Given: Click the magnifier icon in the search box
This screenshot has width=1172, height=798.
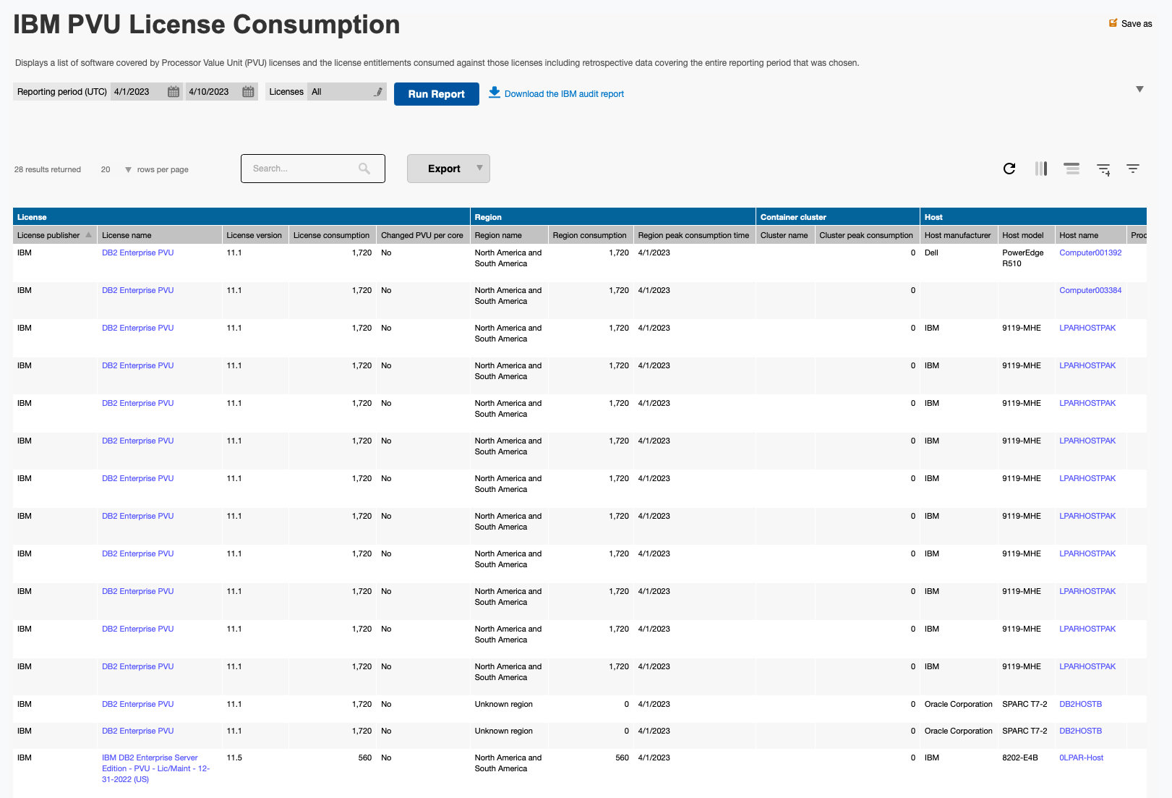Looking at the screenshot, I should [364, 169].
